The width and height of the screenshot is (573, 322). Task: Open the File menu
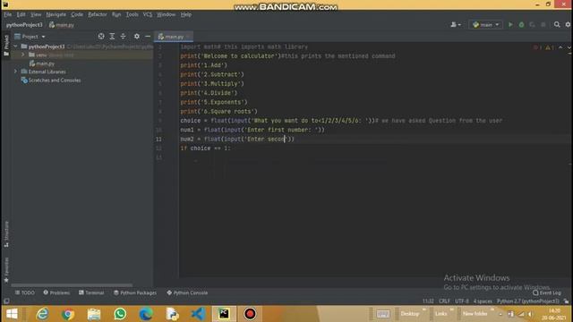(x=8, y=14)
